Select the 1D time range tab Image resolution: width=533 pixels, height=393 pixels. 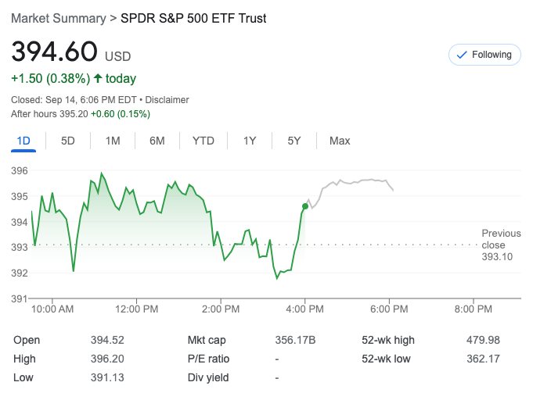tap(23, 141)
